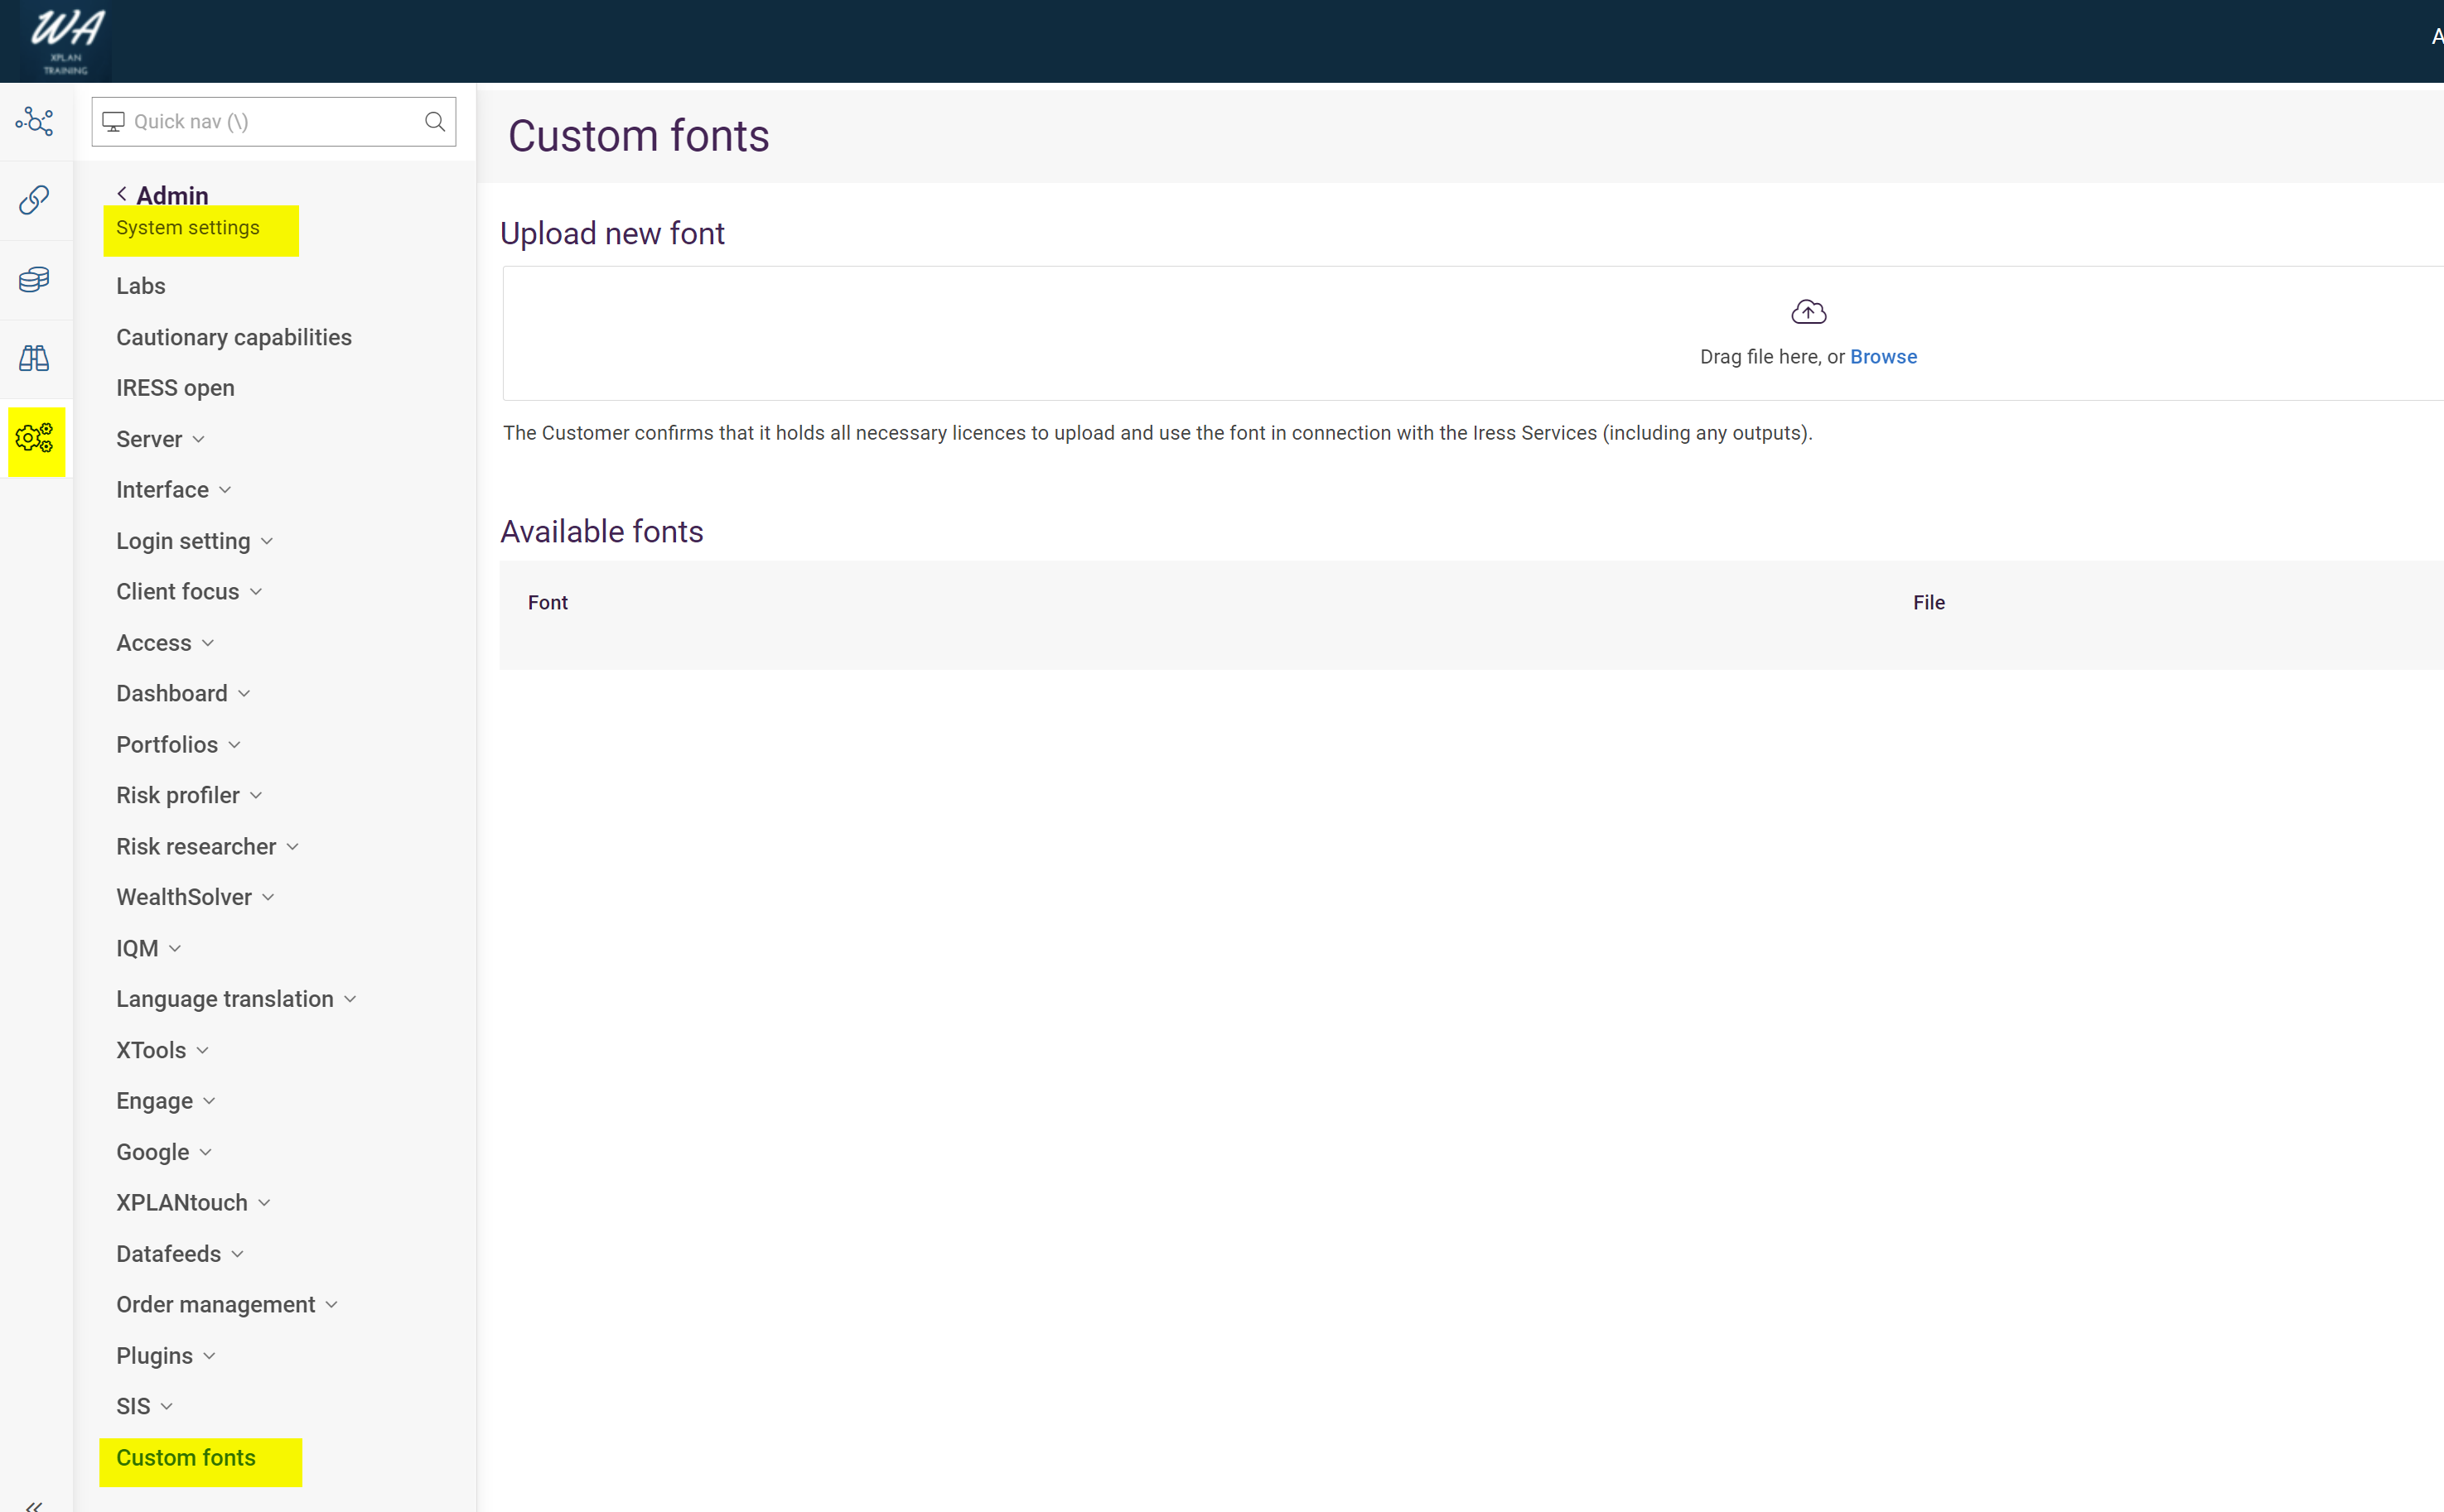Collapse sidebar with double chevron icon

[x=34, y=1504]
